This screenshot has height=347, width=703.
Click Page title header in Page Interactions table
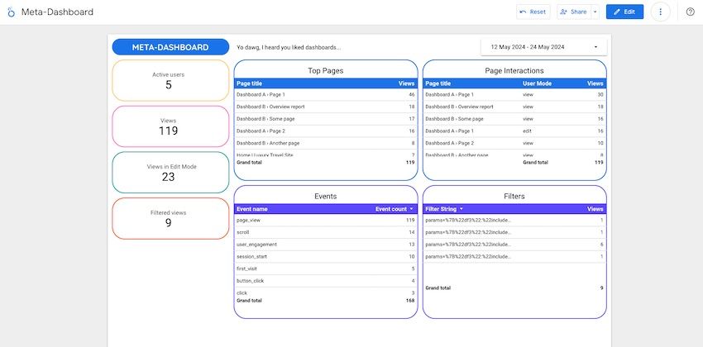438,83
